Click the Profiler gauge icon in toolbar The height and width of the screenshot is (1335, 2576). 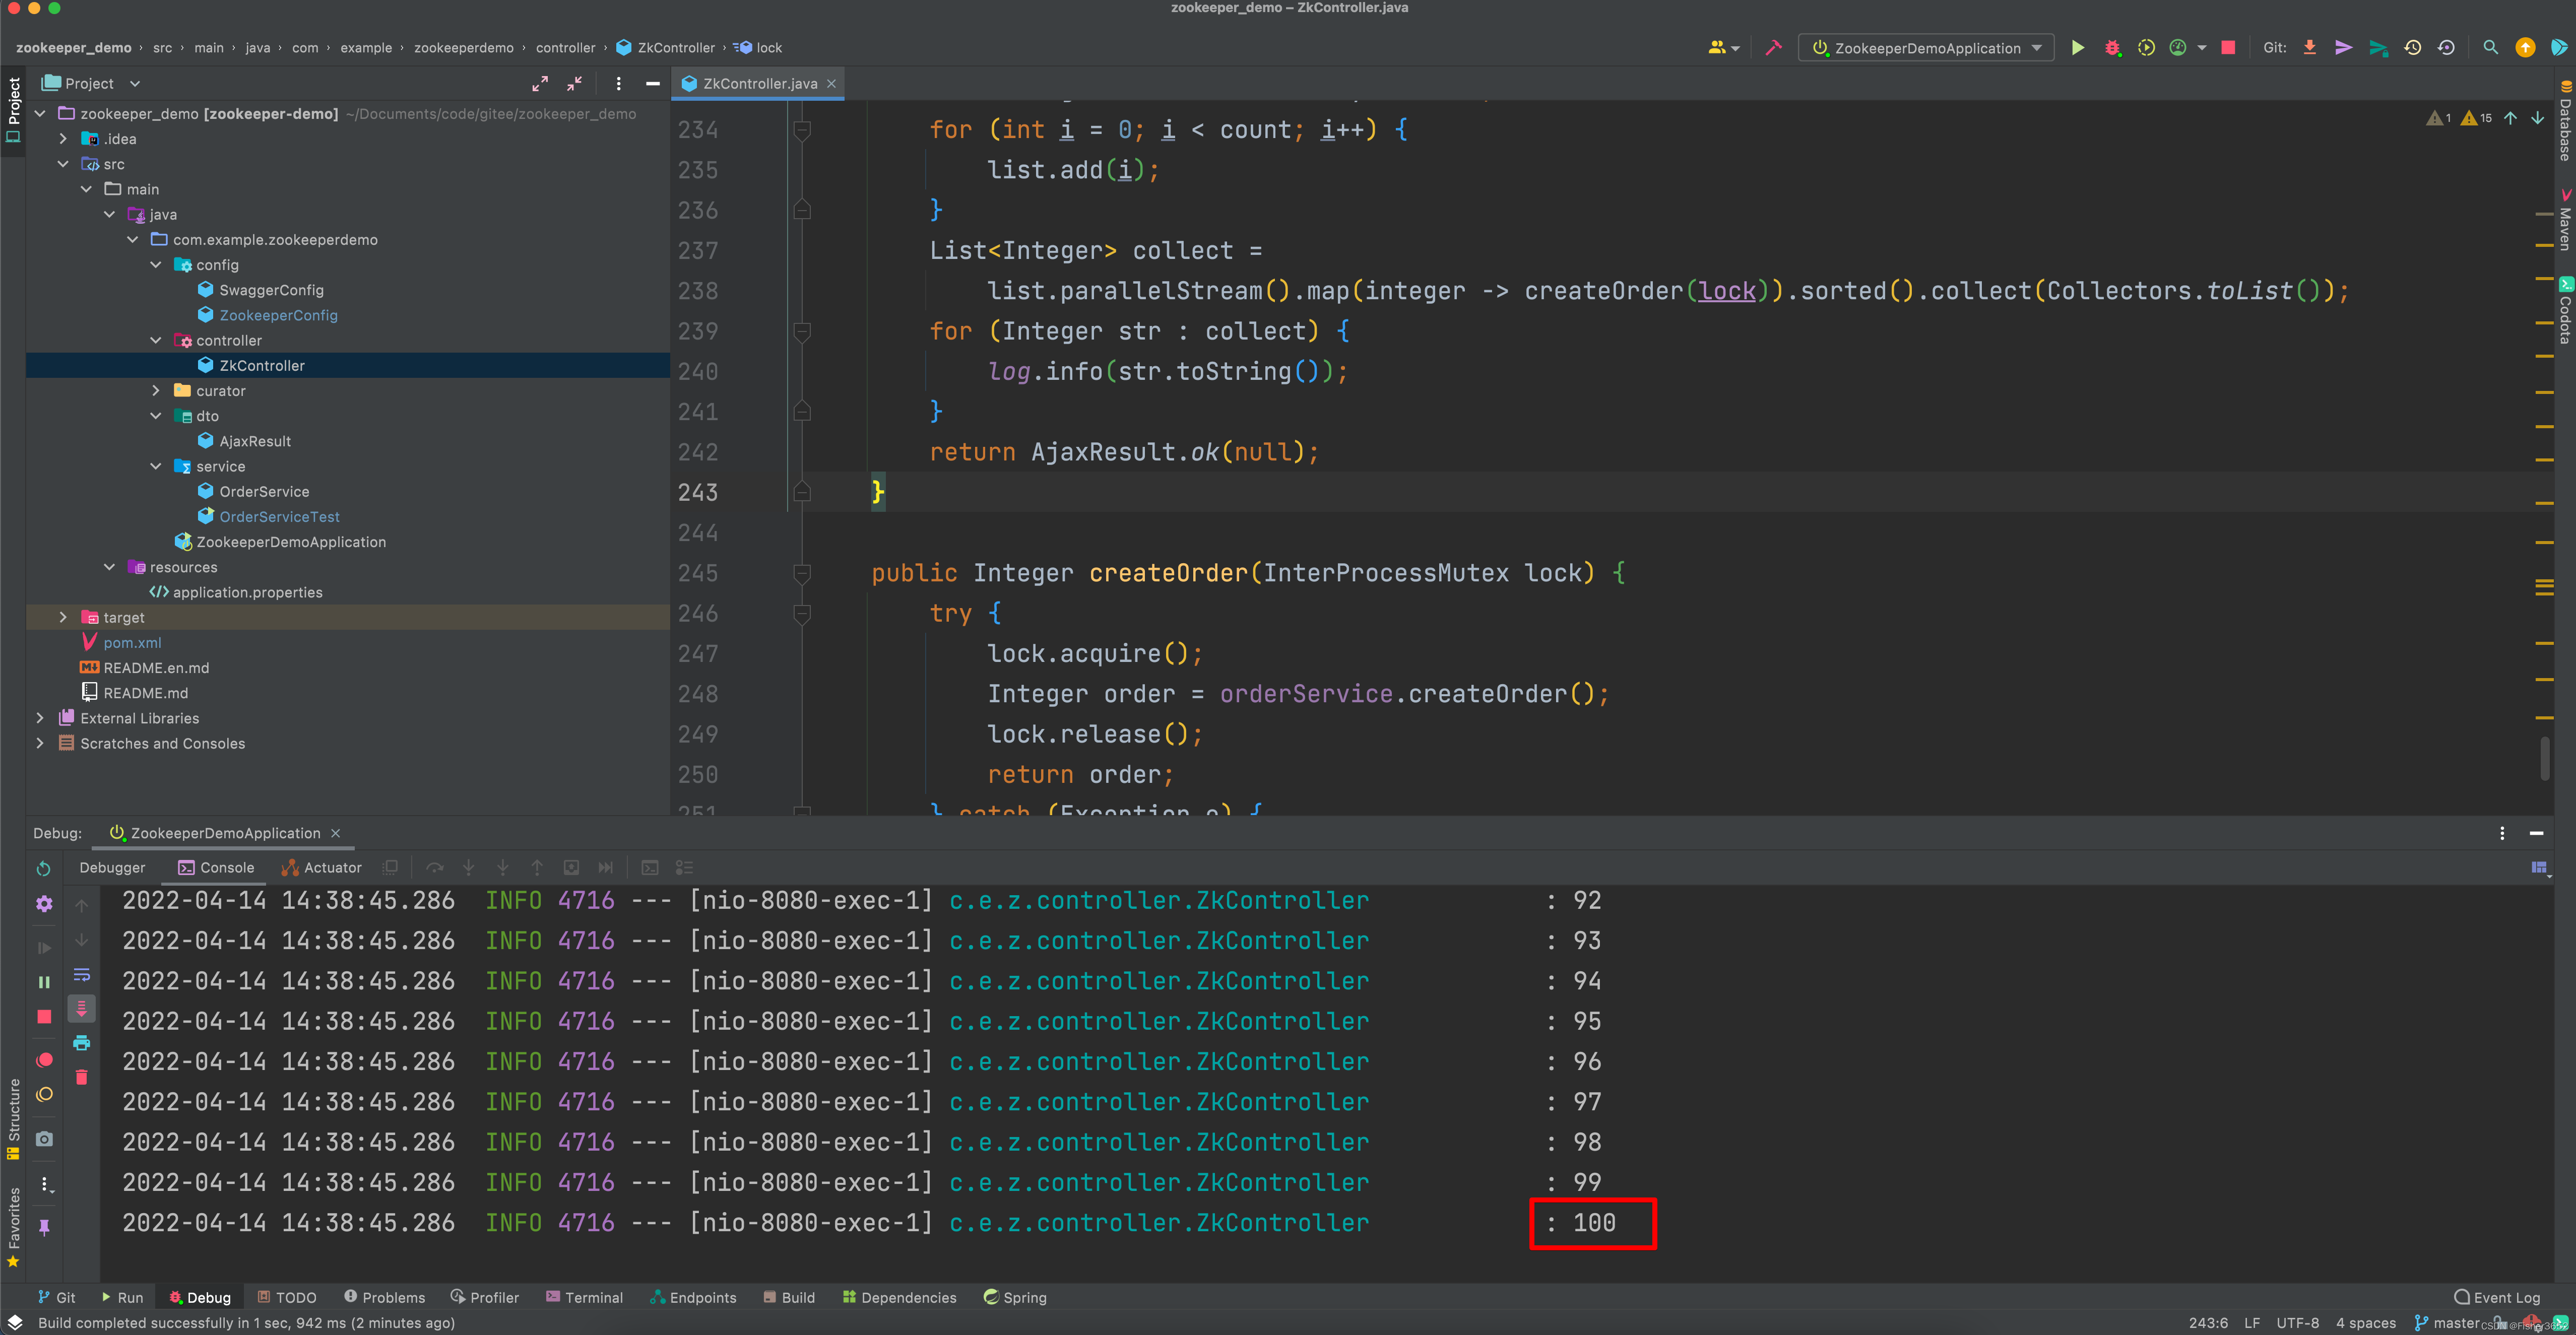[2177, 48]
